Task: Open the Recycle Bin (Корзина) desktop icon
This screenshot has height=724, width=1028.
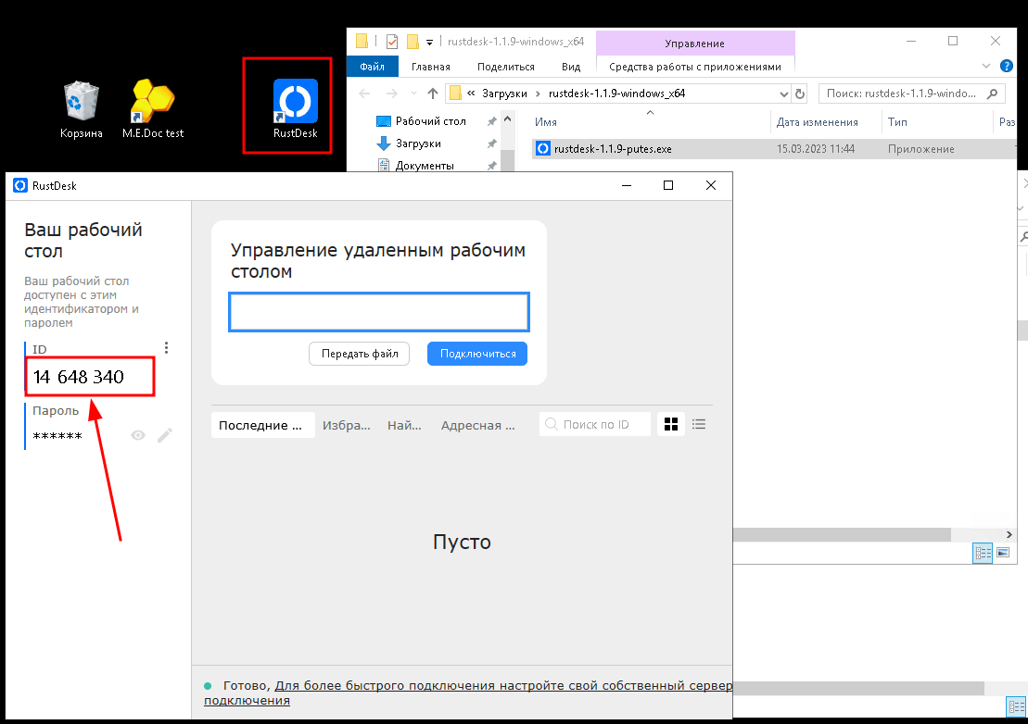Action: click(82, 109)
